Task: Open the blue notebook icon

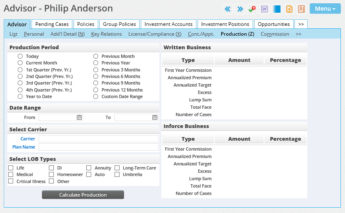Action: 277,9
